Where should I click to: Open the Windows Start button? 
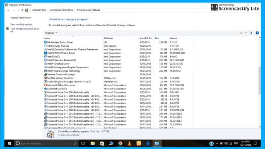(x=10, y=144)
